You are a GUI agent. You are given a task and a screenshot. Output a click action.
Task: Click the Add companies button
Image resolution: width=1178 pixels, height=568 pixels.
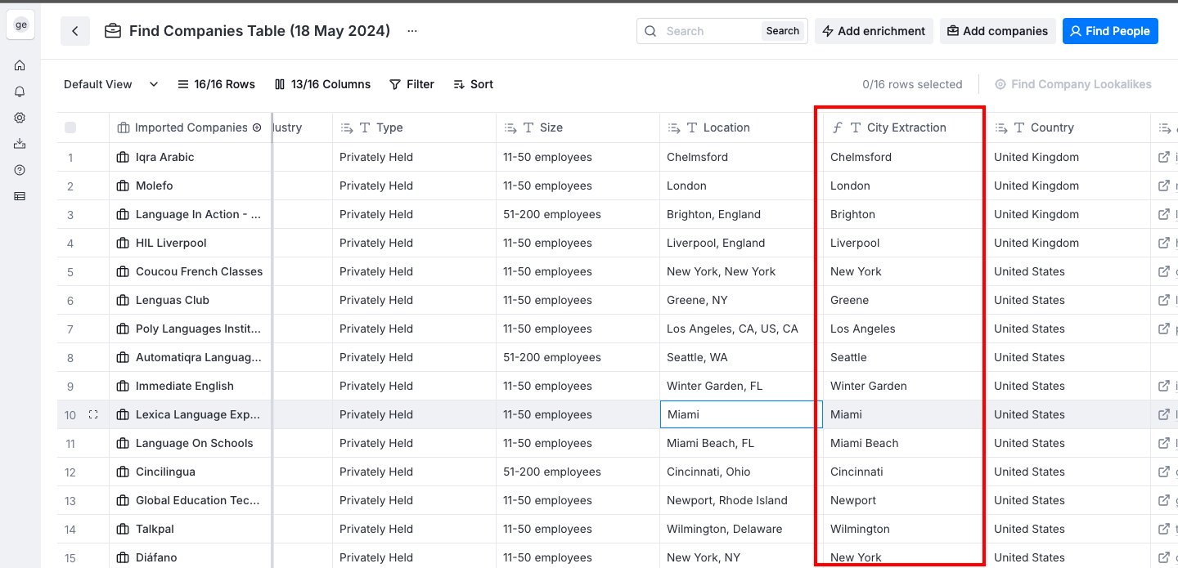(997, 31)
